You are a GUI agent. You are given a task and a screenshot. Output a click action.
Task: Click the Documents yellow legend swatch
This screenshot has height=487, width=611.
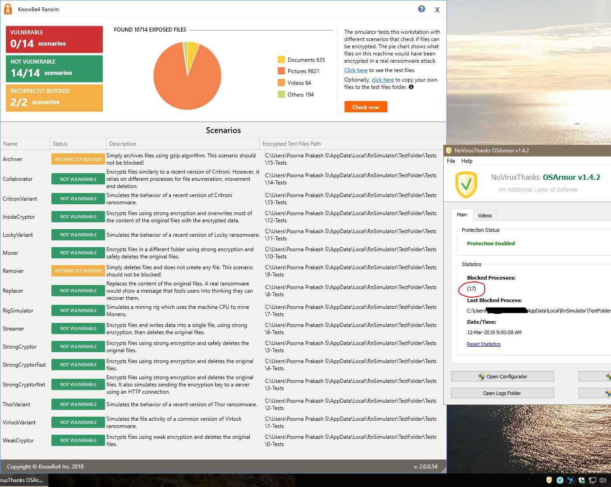(x=281, y=60)
